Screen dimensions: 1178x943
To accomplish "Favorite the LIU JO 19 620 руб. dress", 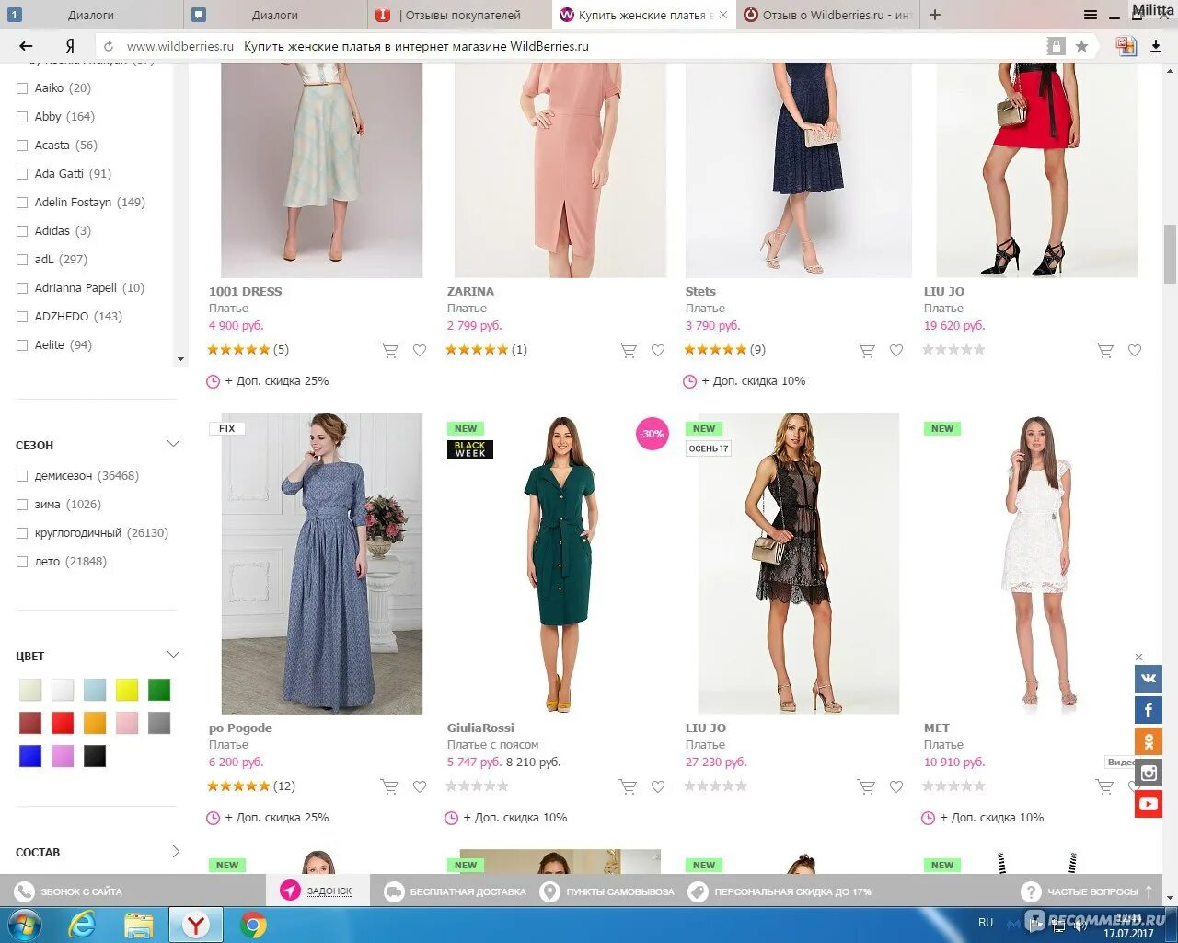I will point(1135,350).
